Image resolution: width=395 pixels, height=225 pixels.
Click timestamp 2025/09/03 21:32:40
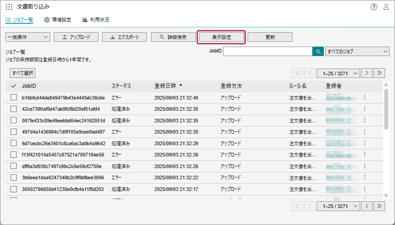point(176,98)
